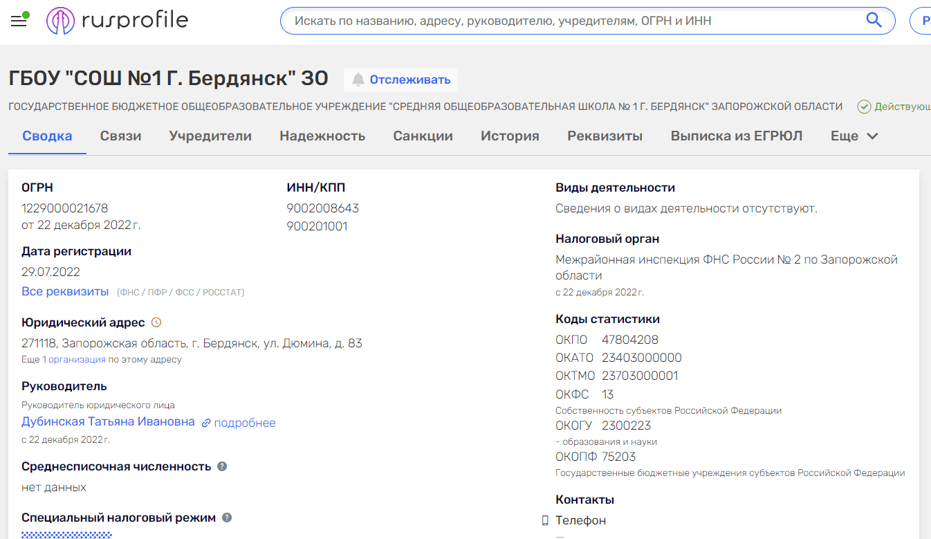Click the bell icon in Отслеживать button

(358, 80)
